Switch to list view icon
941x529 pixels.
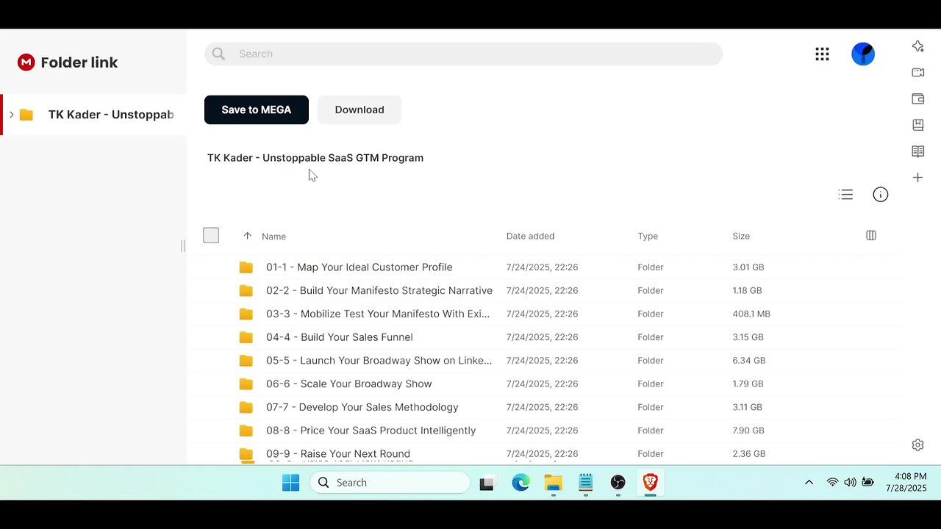click(x=845, y=195)
